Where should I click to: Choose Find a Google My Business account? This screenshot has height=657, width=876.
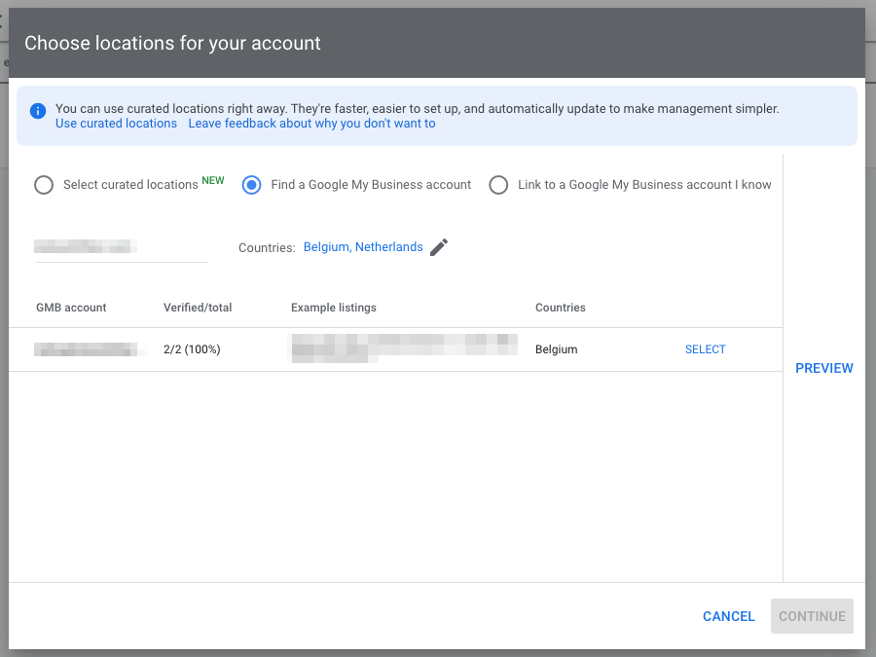tap(251, 185)
